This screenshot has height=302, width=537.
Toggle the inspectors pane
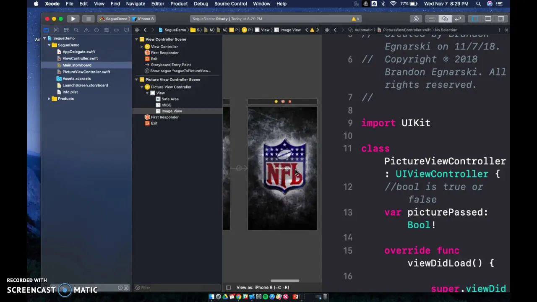coord(501,19)
